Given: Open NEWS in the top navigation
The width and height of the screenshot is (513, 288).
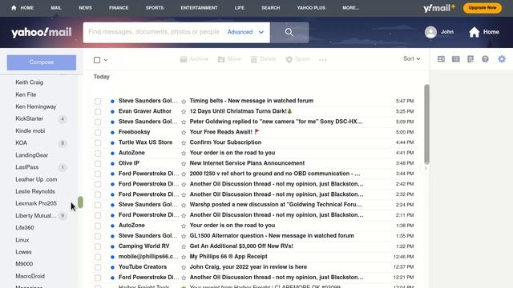Looking at the screenshot, I should [85, 8].
